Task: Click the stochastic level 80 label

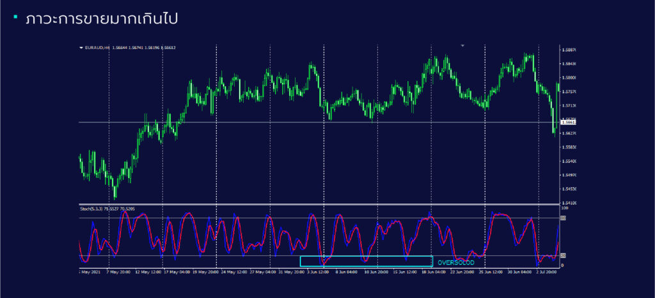Action: click(x=564, y=218)
